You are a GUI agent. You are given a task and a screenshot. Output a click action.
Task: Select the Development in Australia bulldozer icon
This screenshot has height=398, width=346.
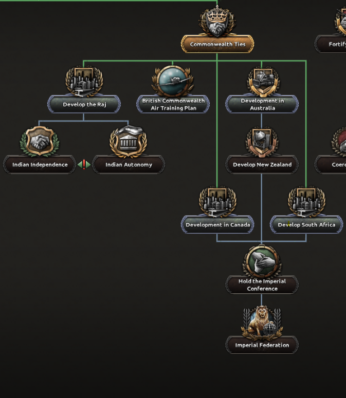point(262,81)
